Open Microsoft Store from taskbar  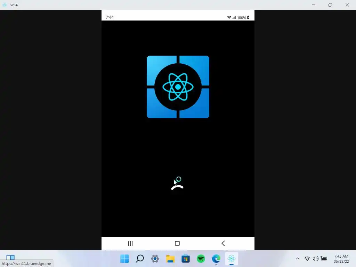click(x=186, y=259)
